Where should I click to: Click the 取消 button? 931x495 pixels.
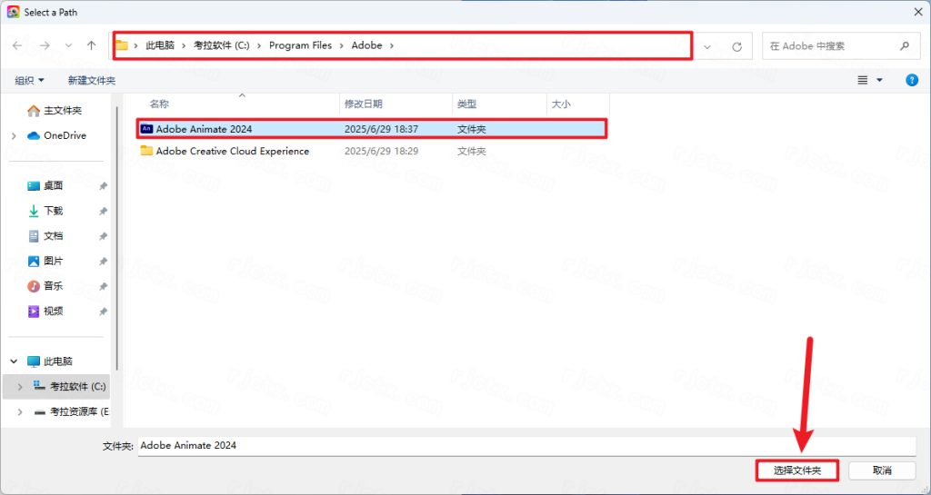click(881, 470)
